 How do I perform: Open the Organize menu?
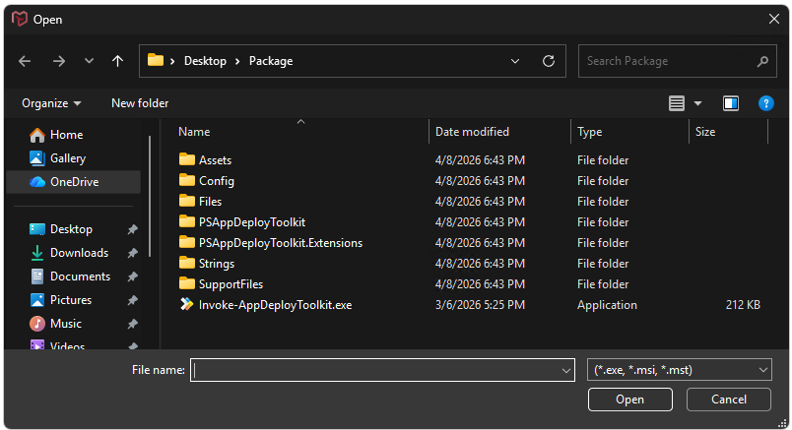point(51,103)
